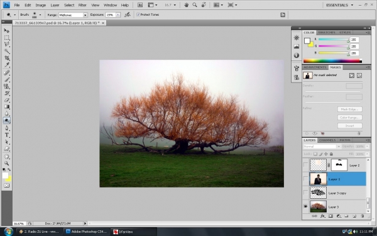377x236 pixels.
Task: Switch to the Adjustments tab
Action: click(315, 67)
